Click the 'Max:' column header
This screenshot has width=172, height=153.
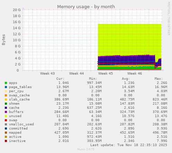[x=159, y=79]
